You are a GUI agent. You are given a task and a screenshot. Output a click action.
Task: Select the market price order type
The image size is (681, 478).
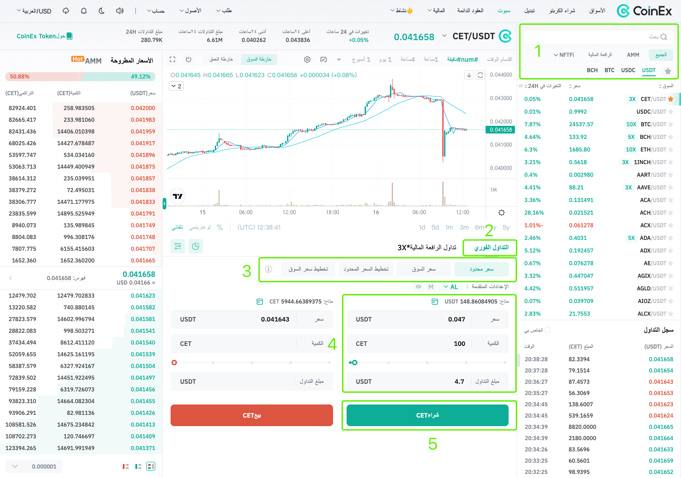click(x=424, y=269)
